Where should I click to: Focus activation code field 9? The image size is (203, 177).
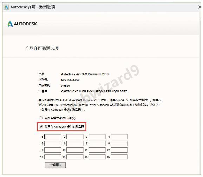[x=53, y=150]
